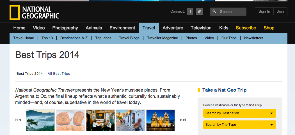Click the Join button
The height and width of the screenshot is (135, 295).
(280, 11)
